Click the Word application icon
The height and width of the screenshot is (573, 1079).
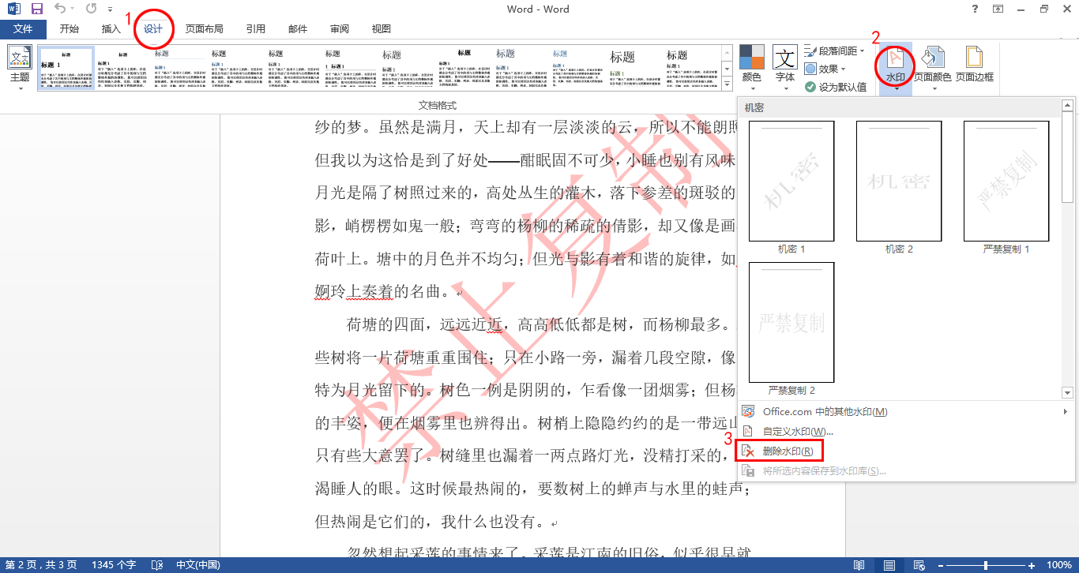click(x=13, y=9)
